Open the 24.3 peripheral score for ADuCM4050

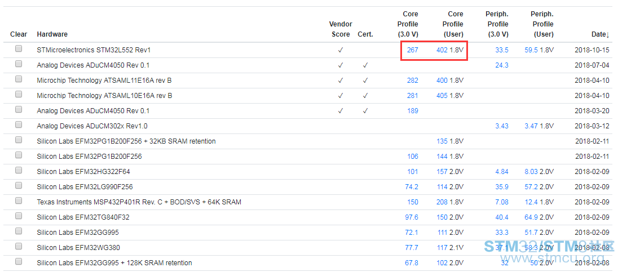point(502,65)
